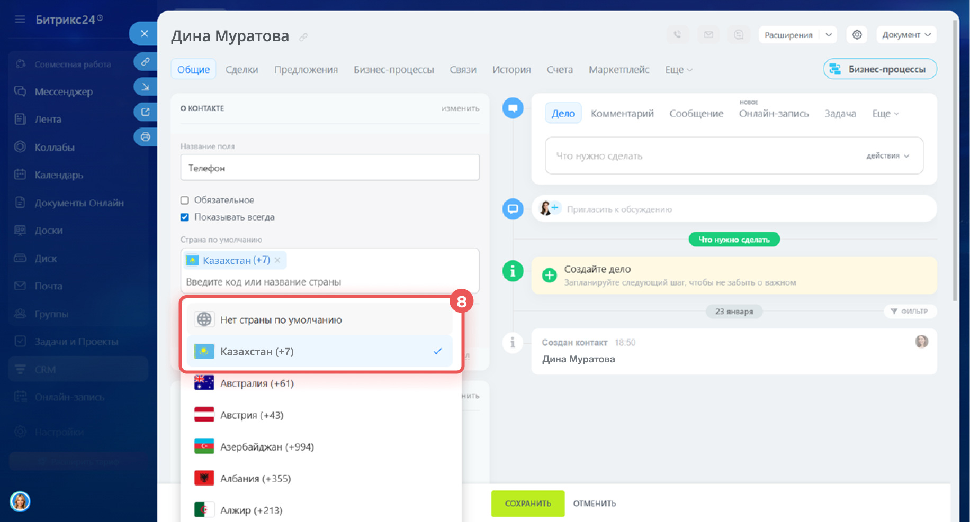The image size is (970, 522).
Task: Click the phone call icon in header
Action: [677, 35]
